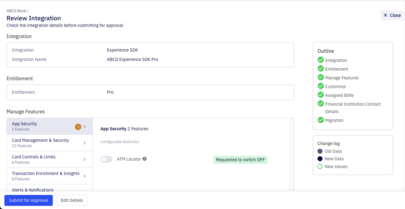
Task: Click the New Data indicator in Change log
Action: pos(320,159)
